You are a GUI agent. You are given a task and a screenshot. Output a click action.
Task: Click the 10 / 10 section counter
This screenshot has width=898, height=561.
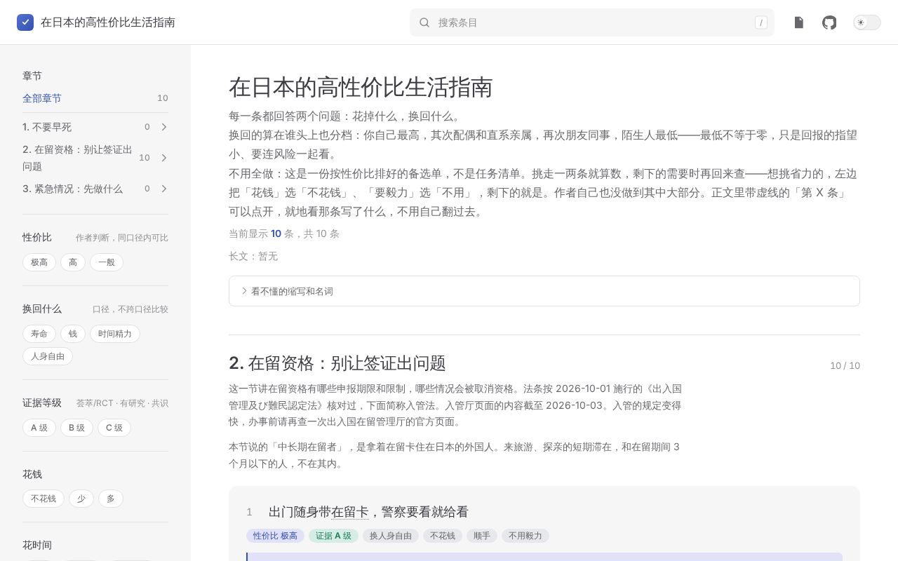[x=845, y=365]
